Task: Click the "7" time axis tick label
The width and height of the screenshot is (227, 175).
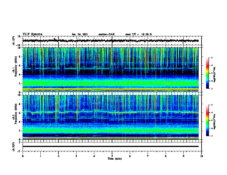Action: tap(148, 156)
